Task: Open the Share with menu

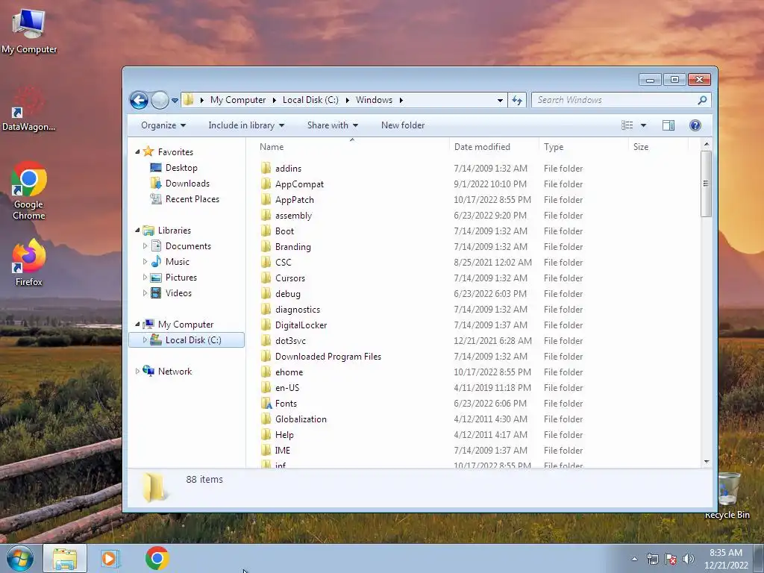Action: [332, 125]
